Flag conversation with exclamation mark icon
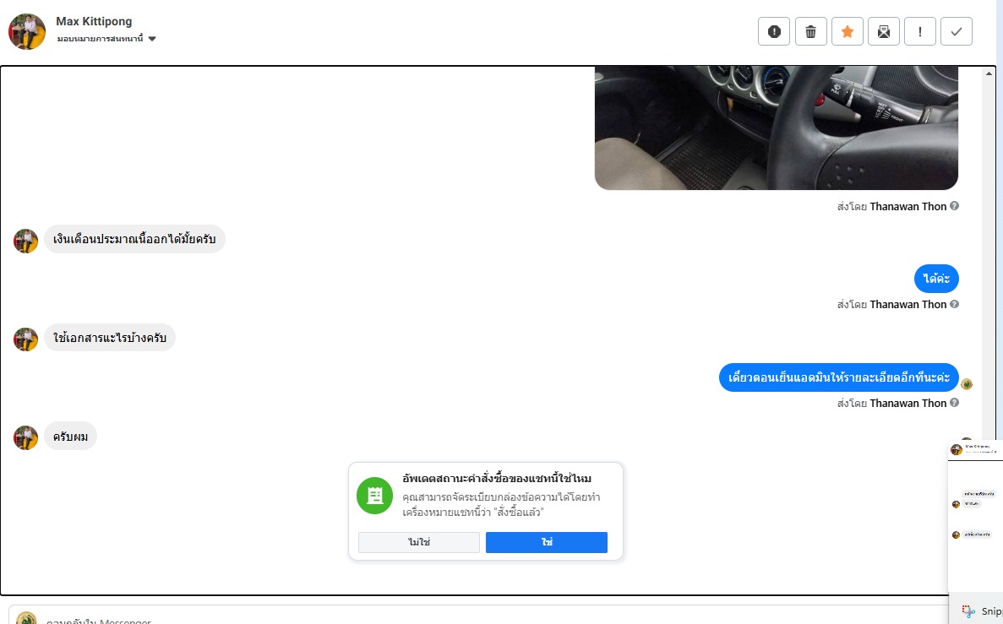The height and width of the screenshot is (624, 1003). point(920,31)
